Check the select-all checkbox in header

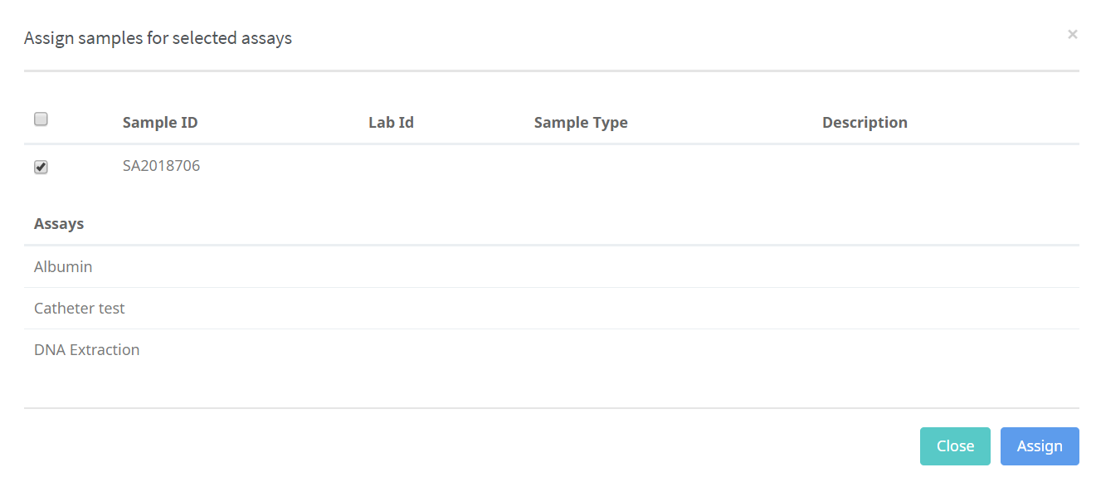click(x=41, y=119)
